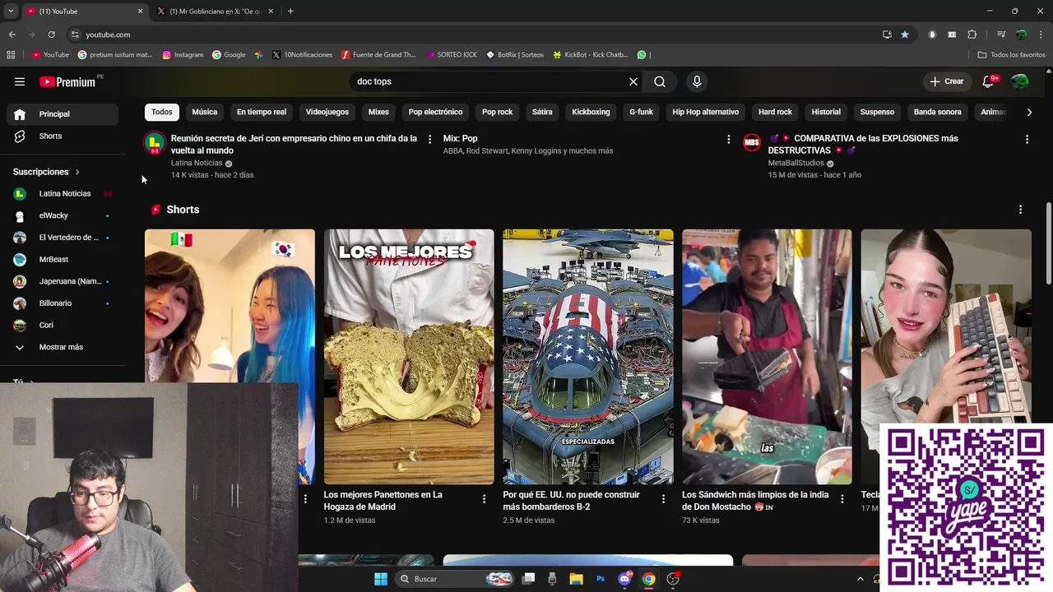
Task: Click the Latina Noticias live channel avatar
Action: coord(154,143)
